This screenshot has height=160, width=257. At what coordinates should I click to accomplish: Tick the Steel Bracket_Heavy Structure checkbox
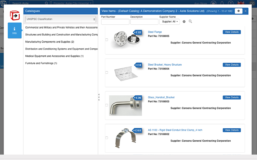[107, 72]
